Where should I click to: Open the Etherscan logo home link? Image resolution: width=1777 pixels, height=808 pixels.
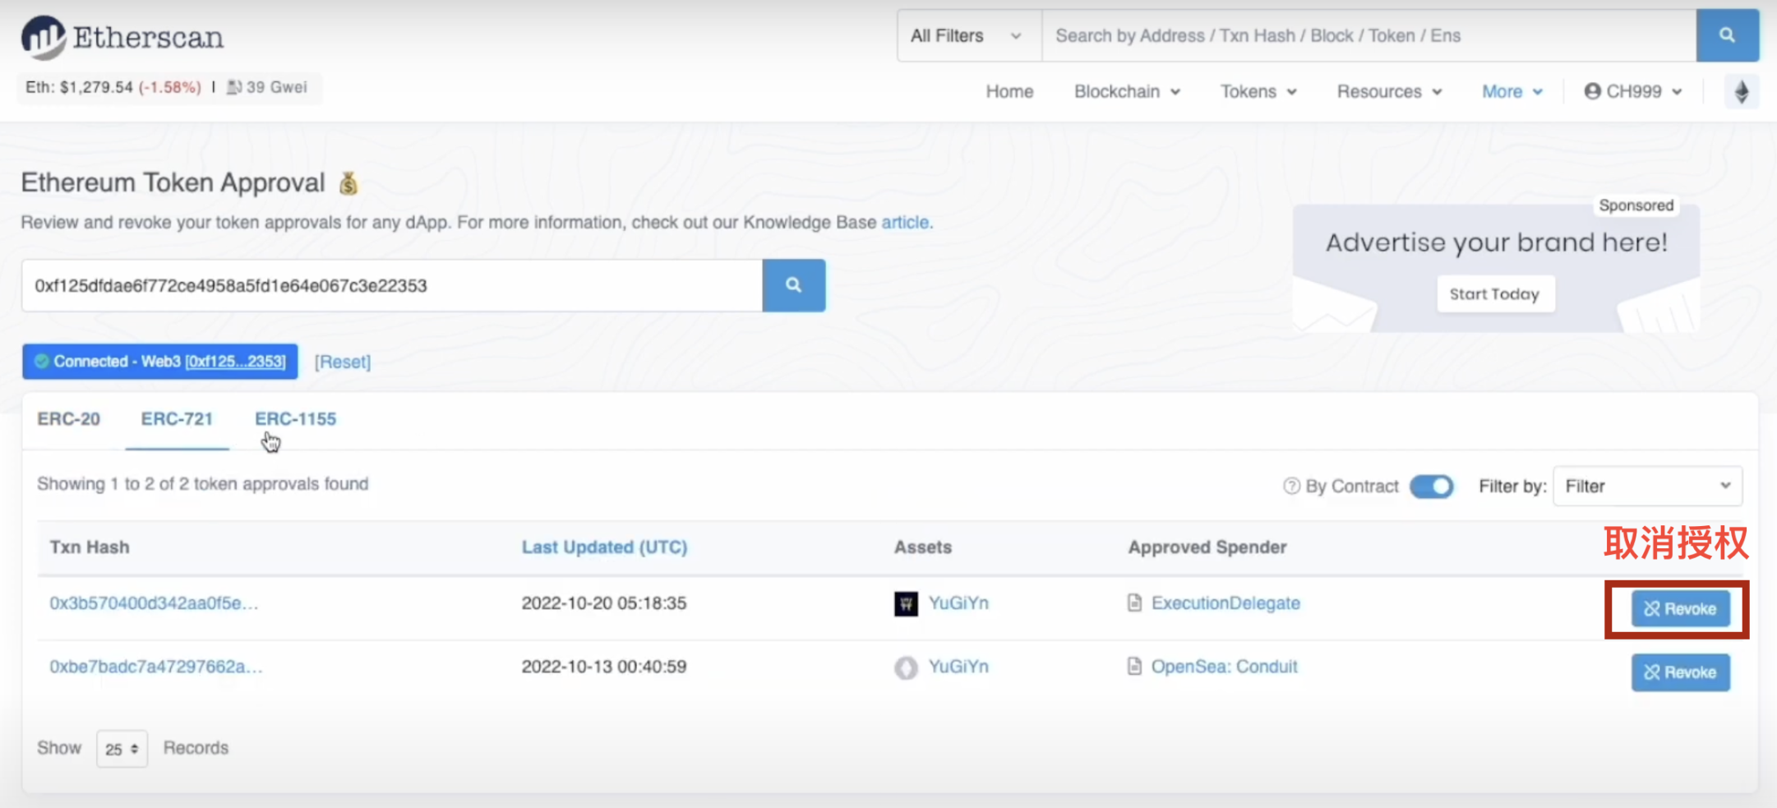click(122, 37)
